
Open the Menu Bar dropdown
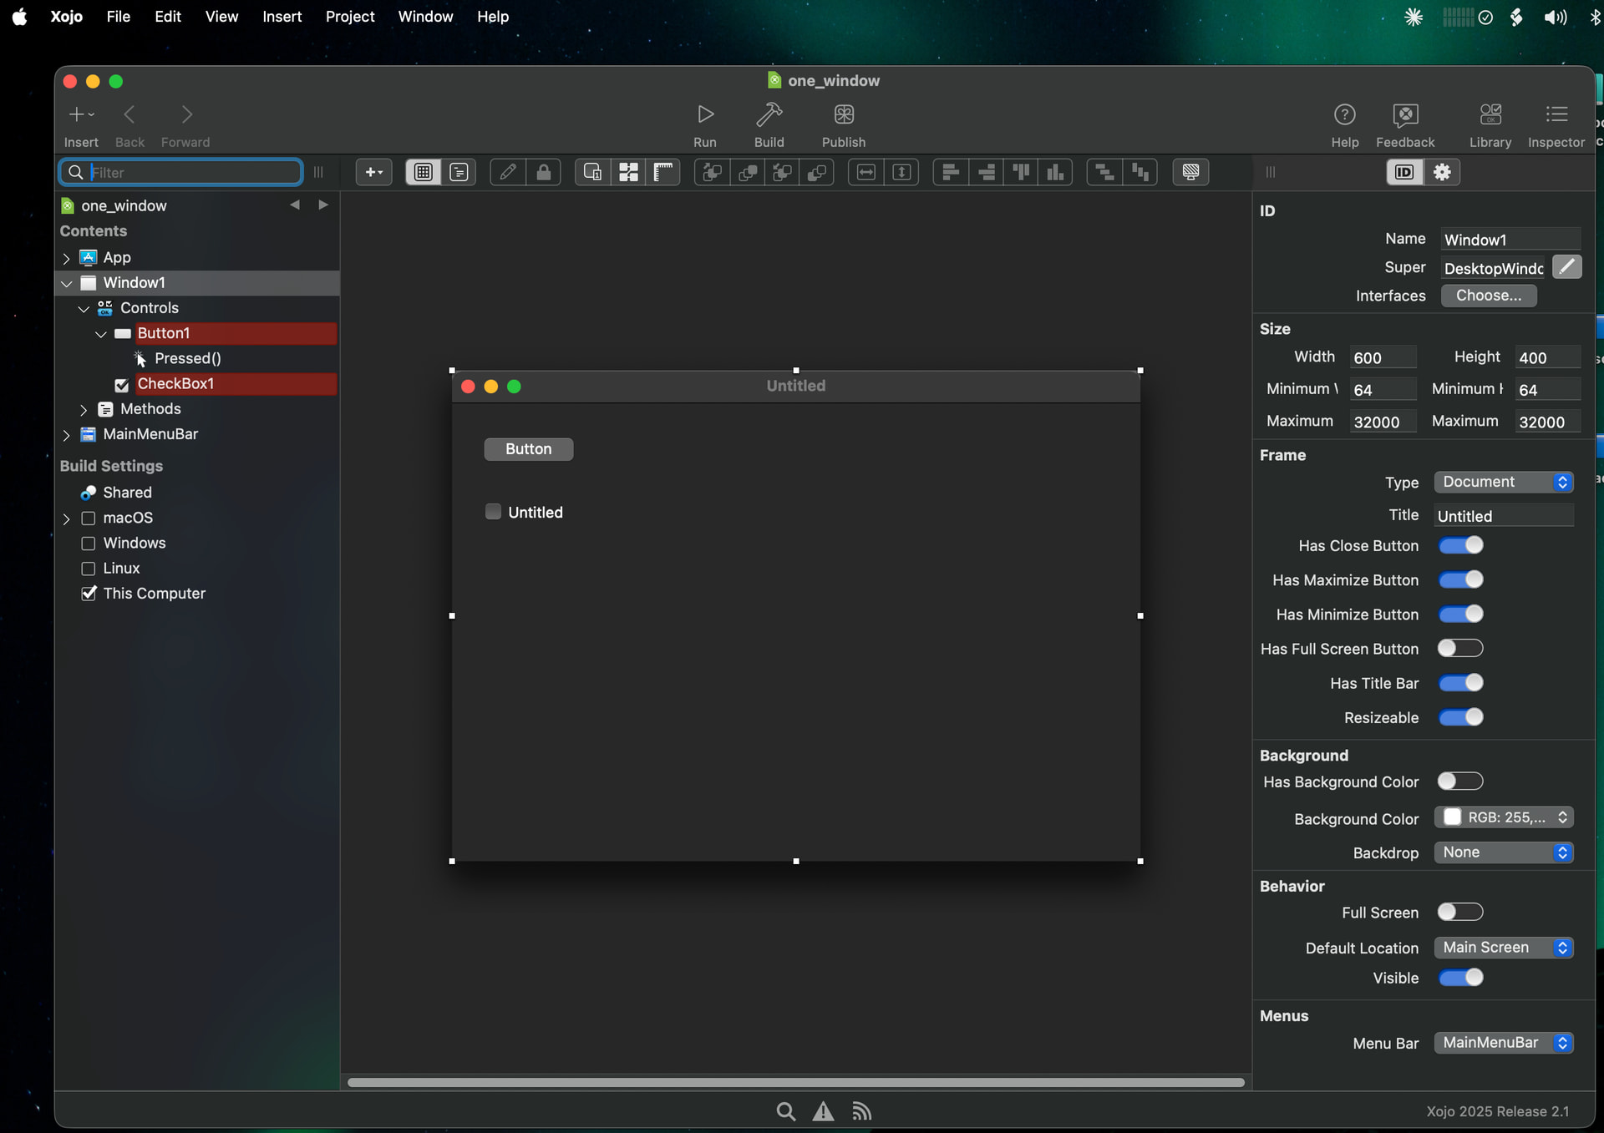coord(1504,1043)
